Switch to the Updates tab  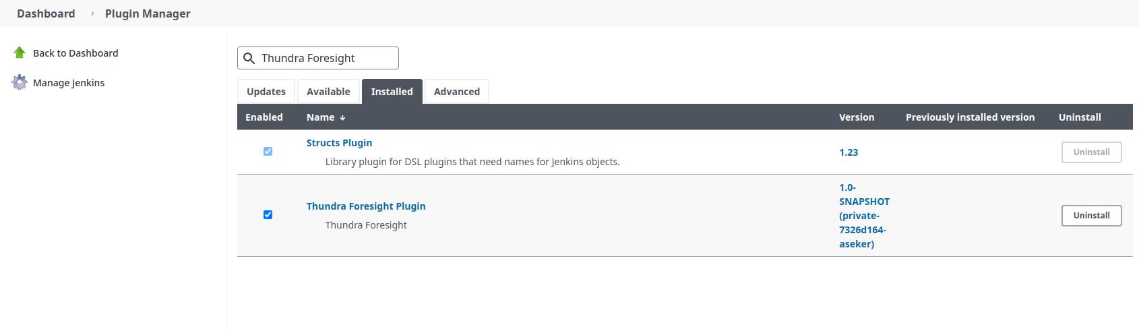click(266, 92)
